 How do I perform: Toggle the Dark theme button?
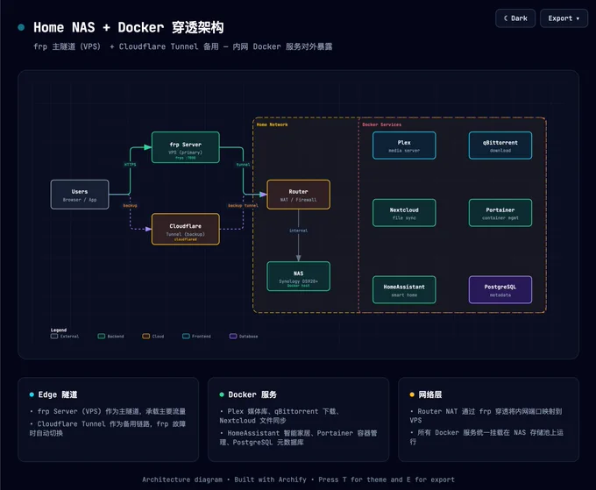coord(515,18)
